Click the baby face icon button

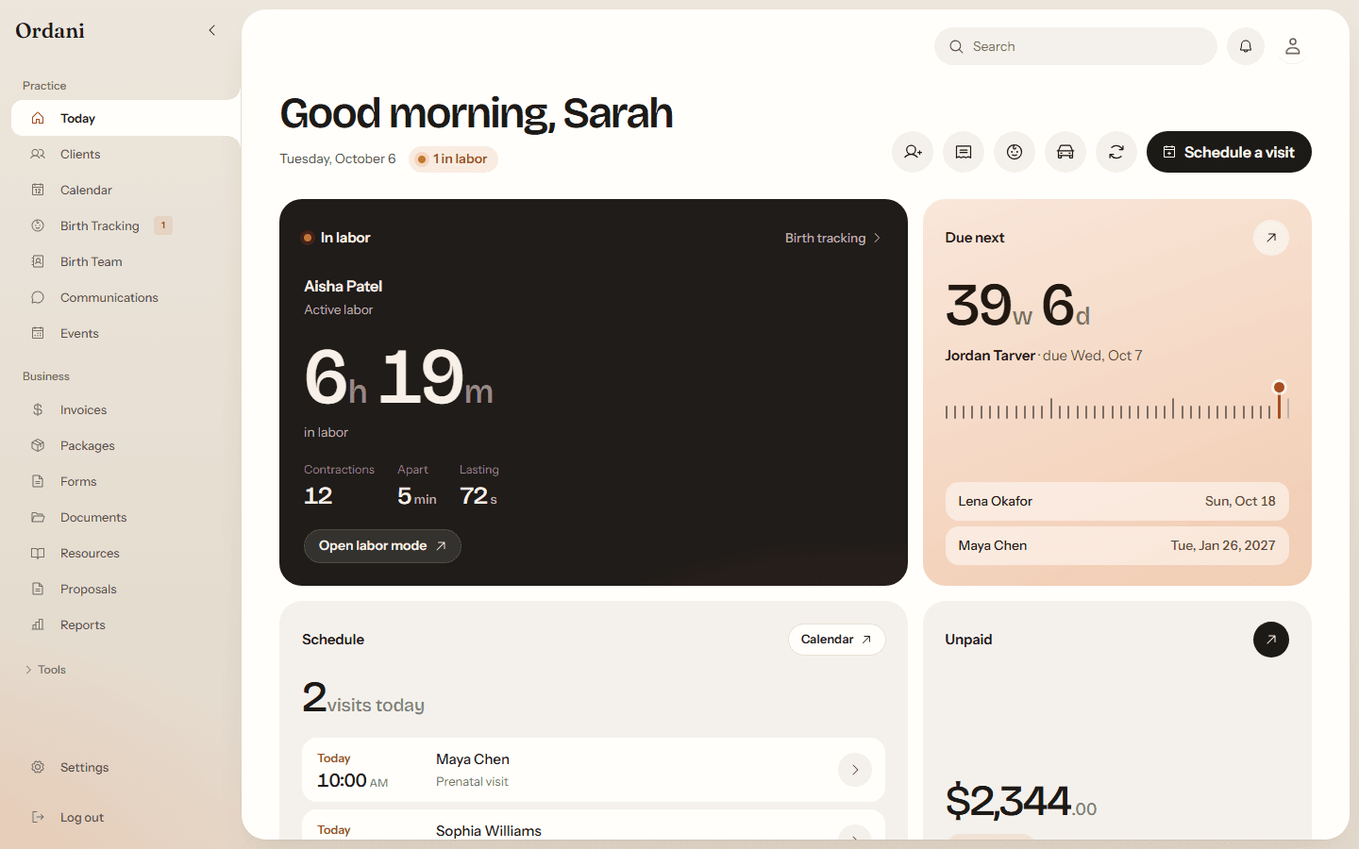click(1015, 152)
